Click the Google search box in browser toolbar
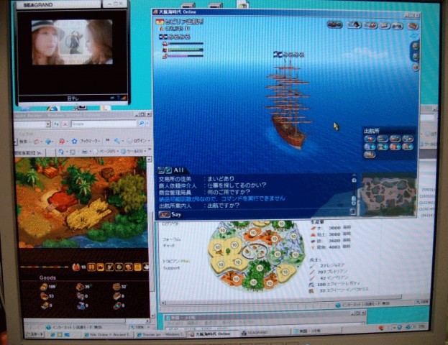448x345 pixels. (x=104, y=124)
